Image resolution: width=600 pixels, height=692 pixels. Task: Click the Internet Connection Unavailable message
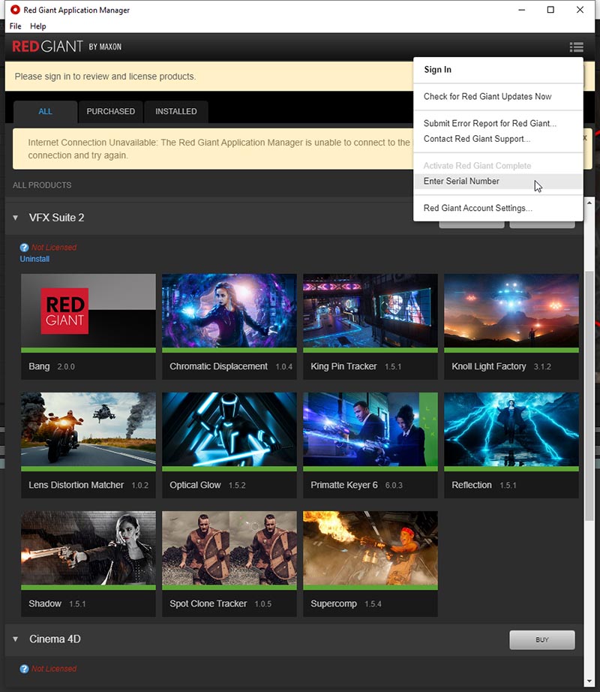(219, 149)
